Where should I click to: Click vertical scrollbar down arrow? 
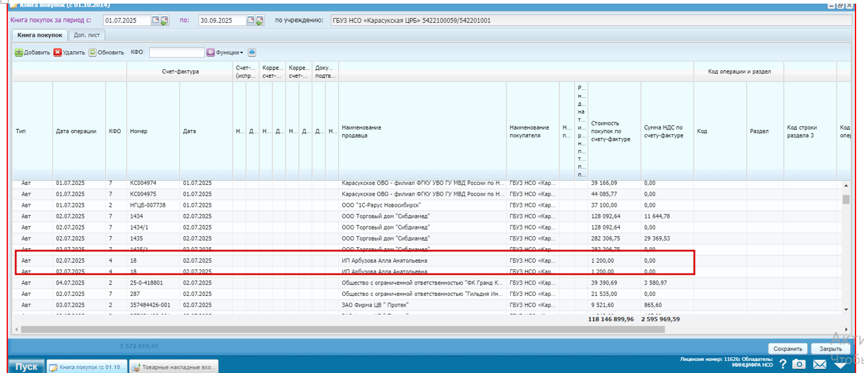coord(846,309)
